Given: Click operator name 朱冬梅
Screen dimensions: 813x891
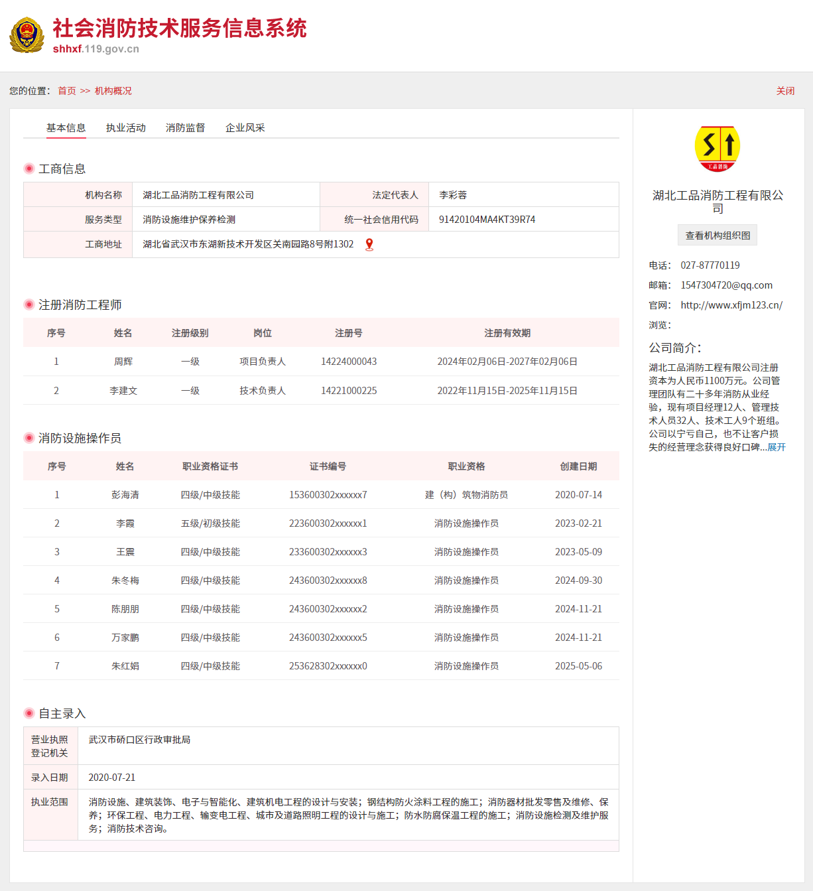Looking at the screenshot, I should [125, 581].
